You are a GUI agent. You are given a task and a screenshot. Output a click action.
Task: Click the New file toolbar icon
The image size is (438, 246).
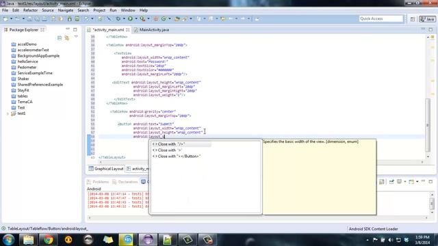[5, 18]
